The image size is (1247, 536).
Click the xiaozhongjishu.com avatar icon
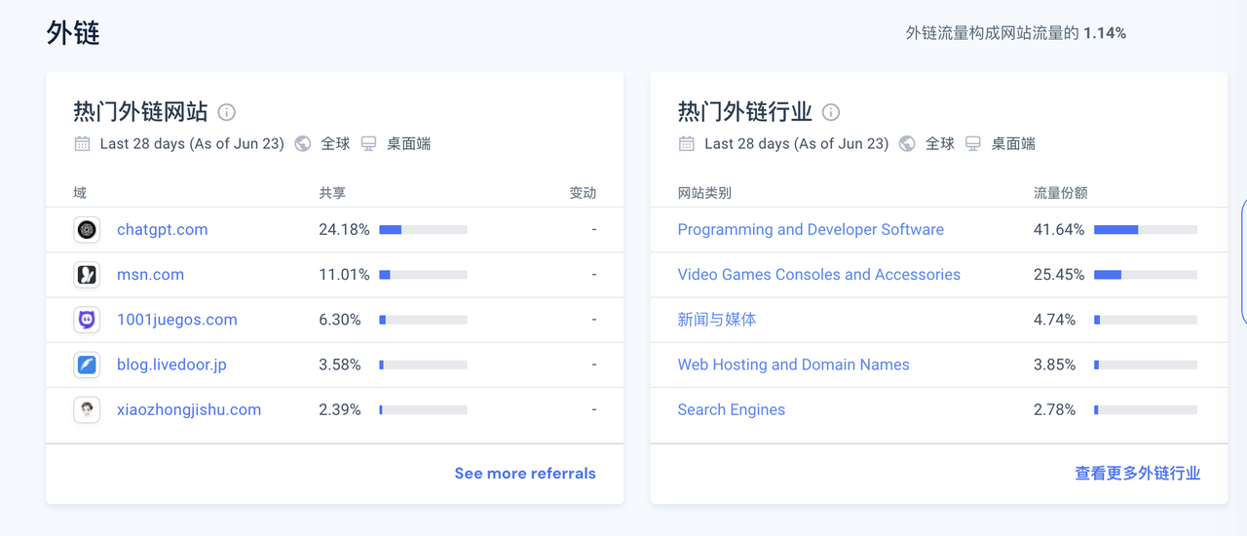[87, 409]
